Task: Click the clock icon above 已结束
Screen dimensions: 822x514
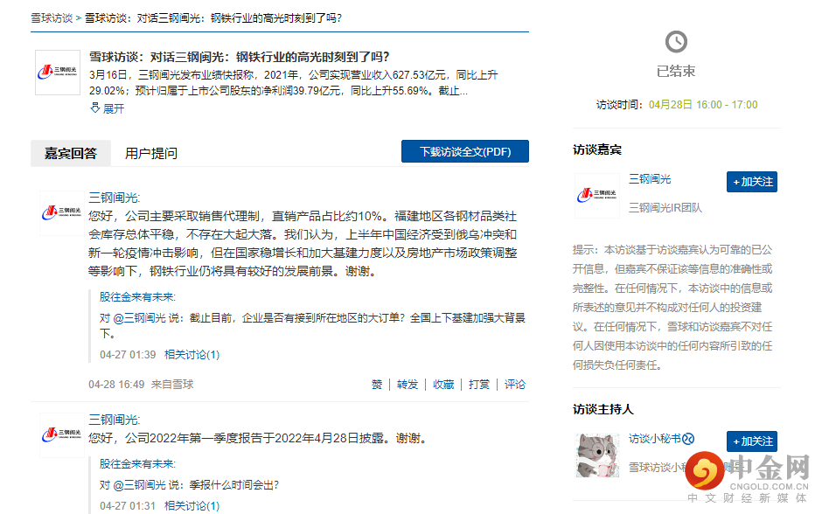Action: [x=676, y=41]
